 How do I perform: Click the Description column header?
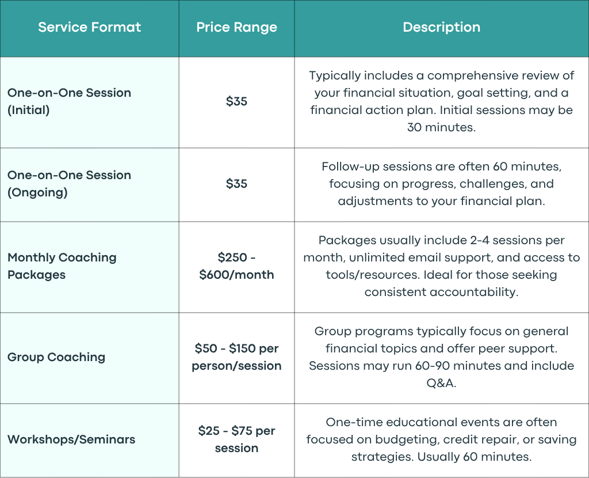click(441, 27)
